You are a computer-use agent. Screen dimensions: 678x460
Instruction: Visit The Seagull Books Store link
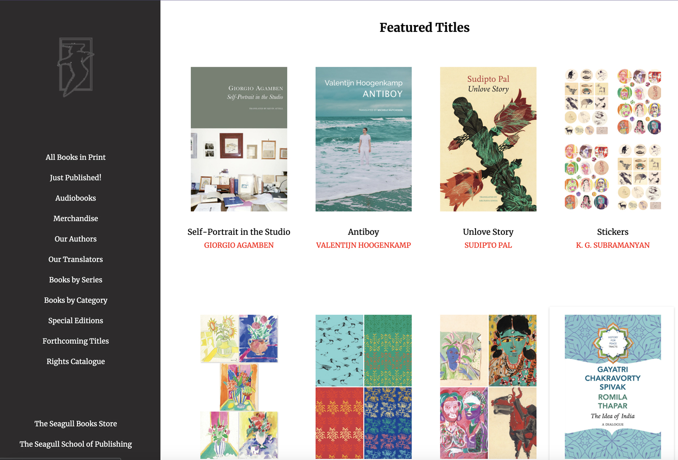coord(76,424)
